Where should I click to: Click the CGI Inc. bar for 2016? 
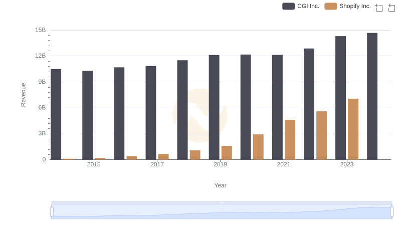[119, 113]
